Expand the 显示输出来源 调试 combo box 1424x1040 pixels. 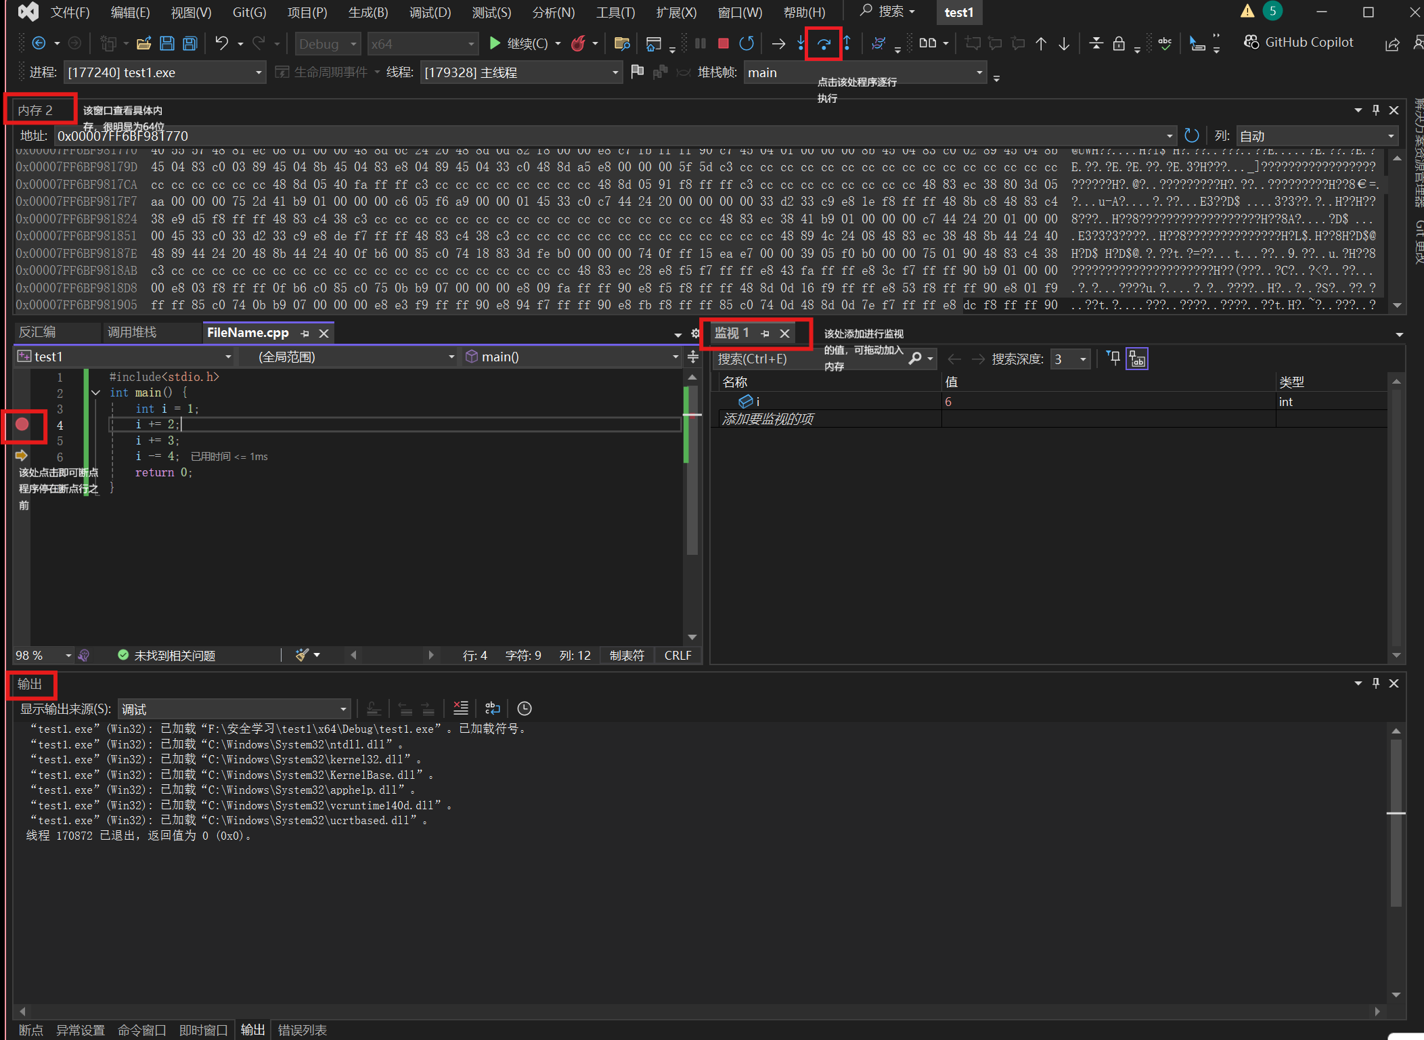pos(343,709)
